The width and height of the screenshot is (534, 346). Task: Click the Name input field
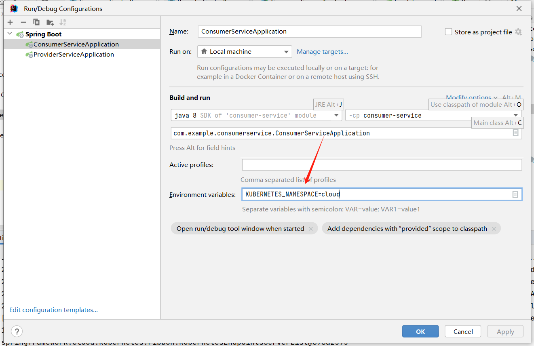[x=310, y=32]
